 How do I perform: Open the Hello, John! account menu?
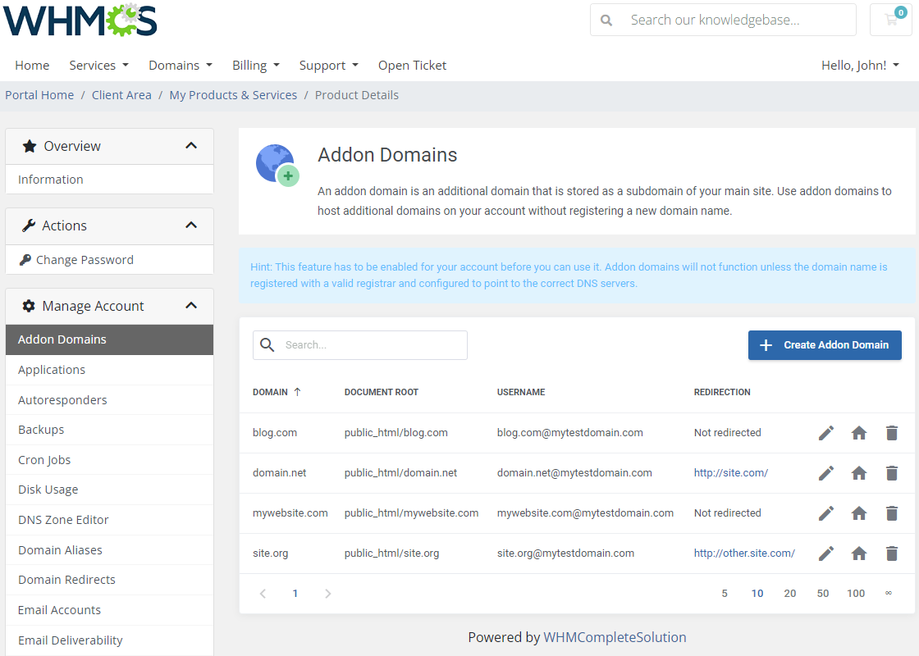tap(860, 66)
